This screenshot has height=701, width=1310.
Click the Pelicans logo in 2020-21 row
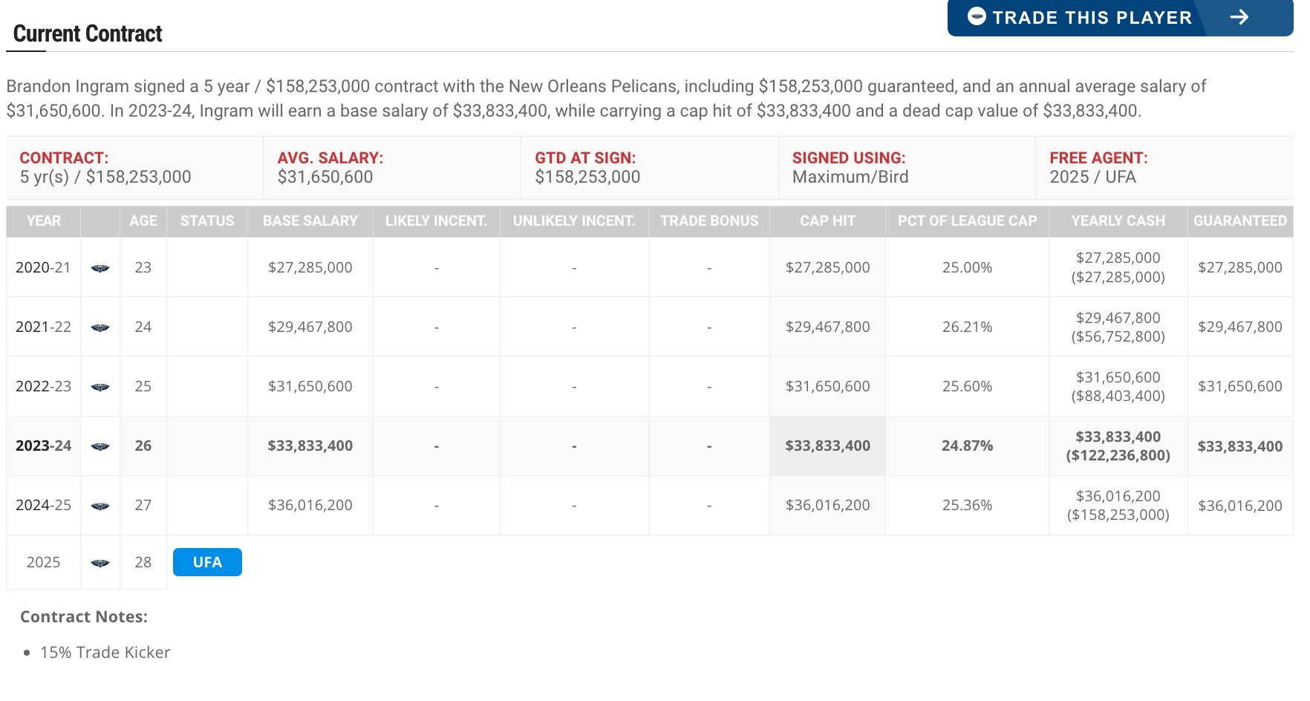click(100, 268)
